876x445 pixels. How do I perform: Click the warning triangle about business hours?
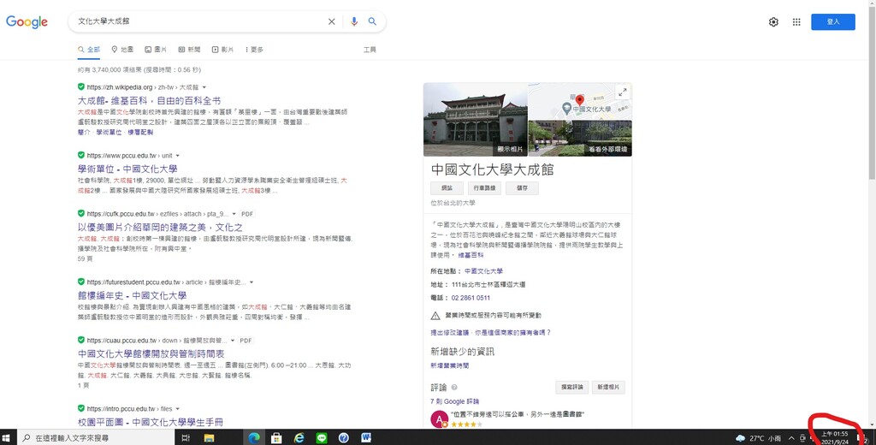click(x=435, y=316)
